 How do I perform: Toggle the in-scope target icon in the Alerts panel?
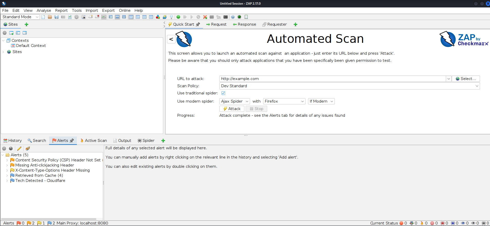click(x=4, y=149)
